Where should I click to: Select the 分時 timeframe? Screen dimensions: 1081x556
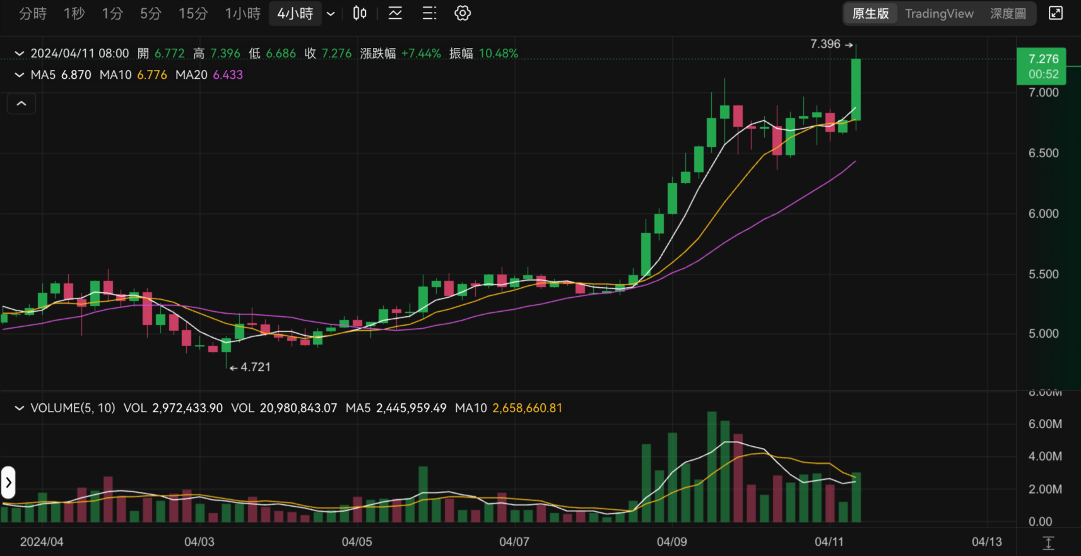click(x=33, y=13)
